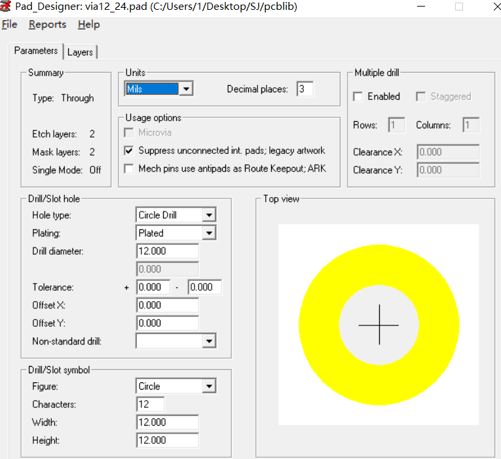Click the Clearance X field

448,152
